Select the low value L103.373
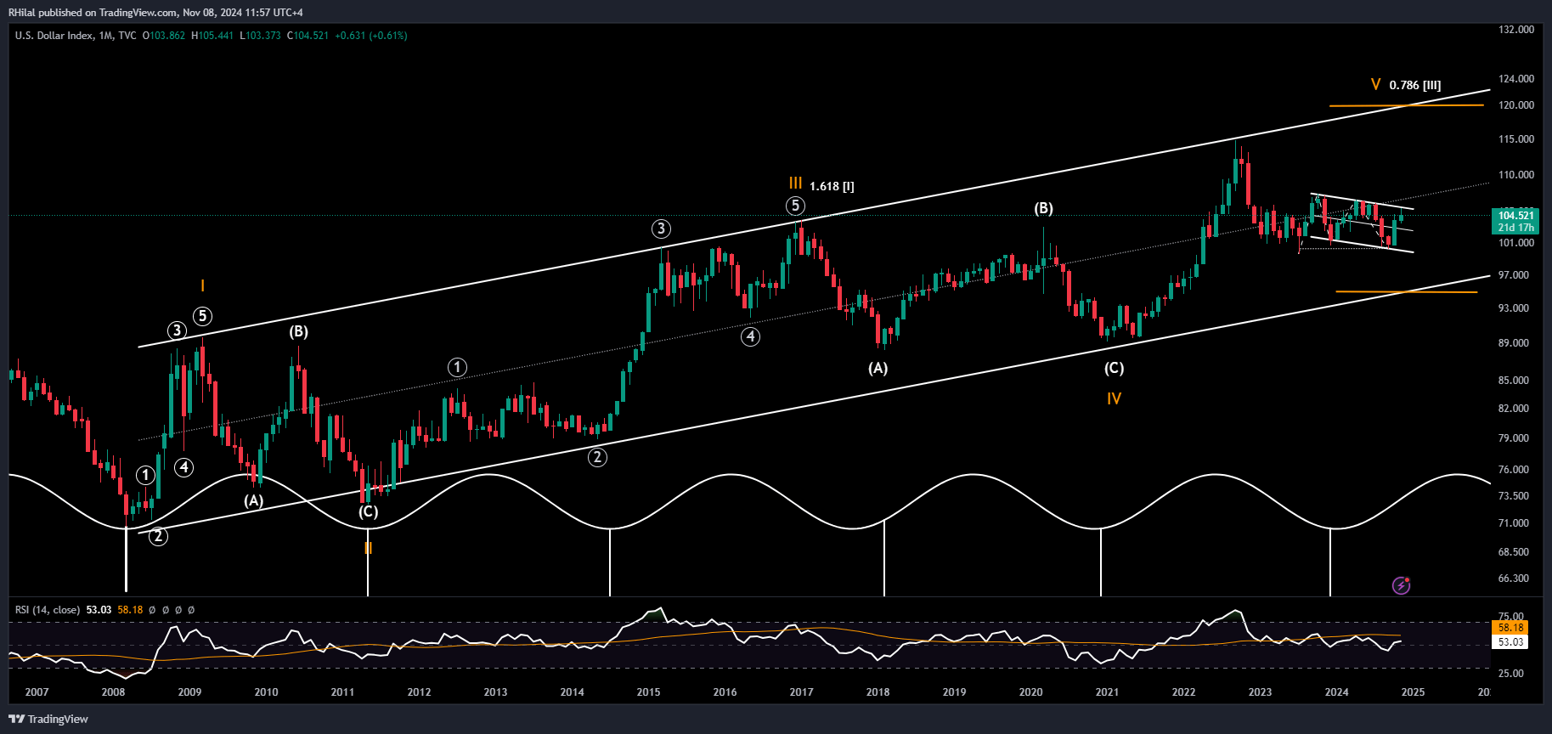 tap(260, 36)
